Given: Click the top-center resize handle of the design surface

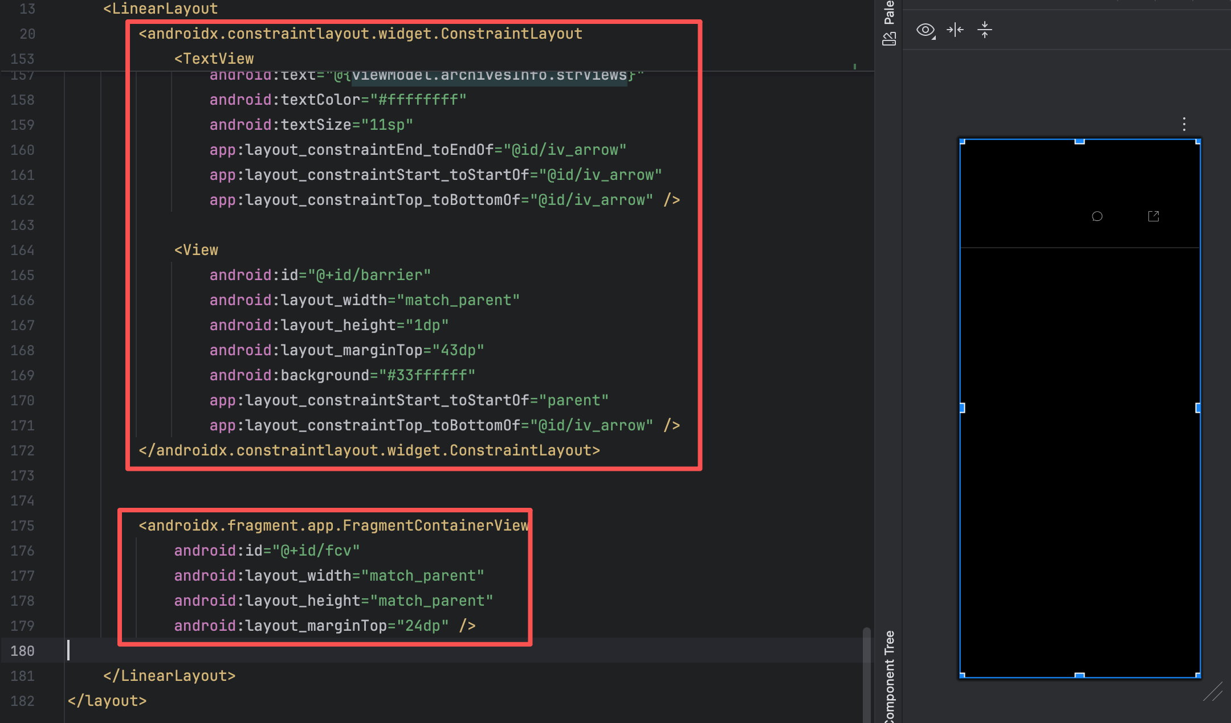Looking at the screenshot, I should (1079, 141).
